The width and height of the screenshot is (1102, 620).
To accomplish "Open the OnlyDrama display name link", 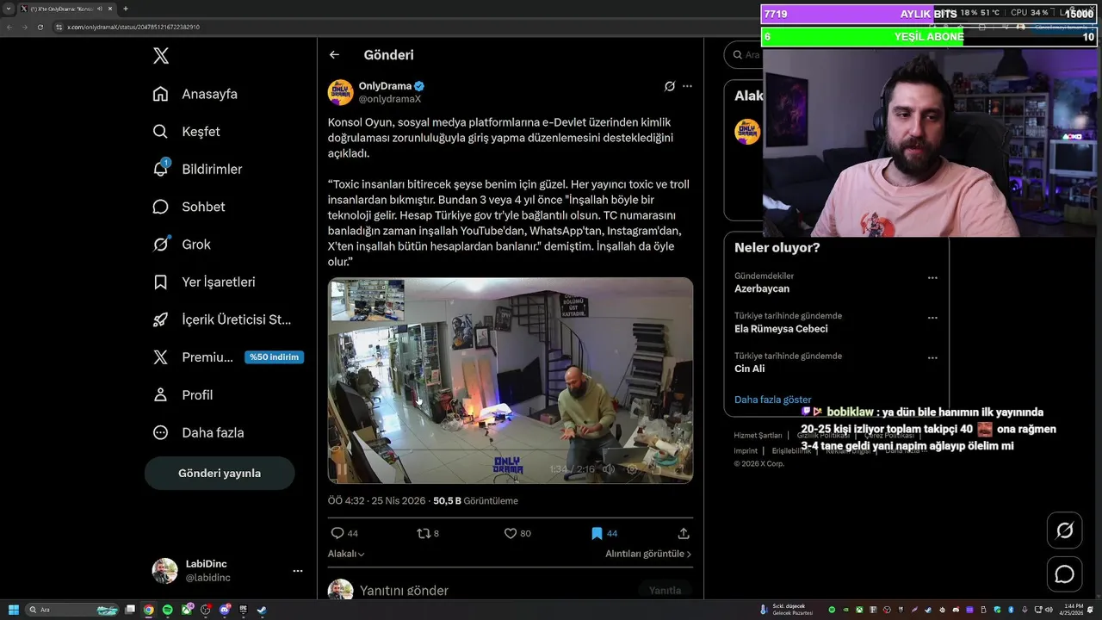I will click(x=385, y=86).
